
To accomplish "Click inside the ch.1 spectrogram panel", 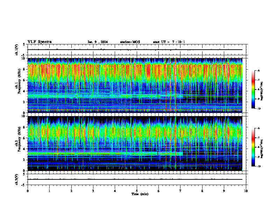I will 135,85.
